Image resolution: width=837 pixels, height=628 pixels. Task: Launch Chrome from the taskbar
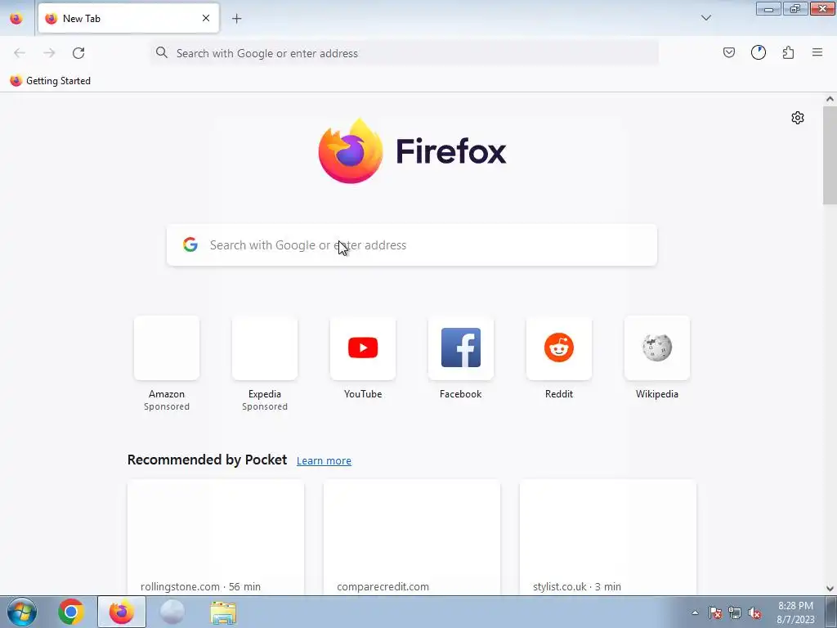point(71,612)
